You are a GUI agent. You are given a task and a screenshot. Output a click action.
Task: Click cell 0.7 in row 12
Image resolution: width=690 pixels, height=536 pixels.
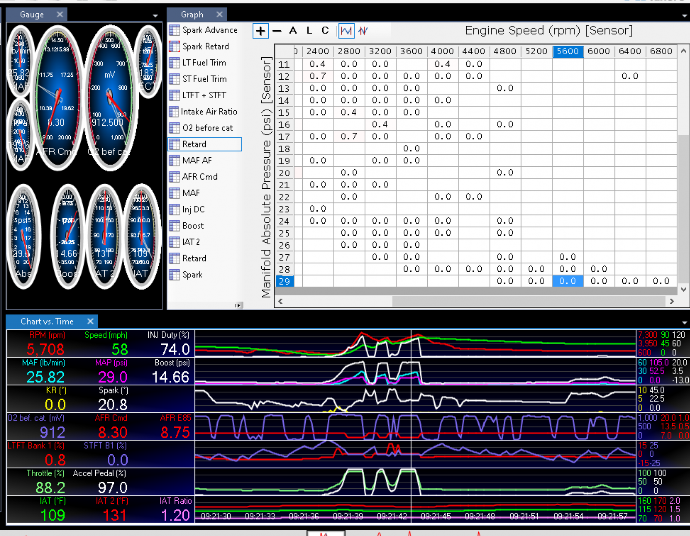(x=318, y=76)
